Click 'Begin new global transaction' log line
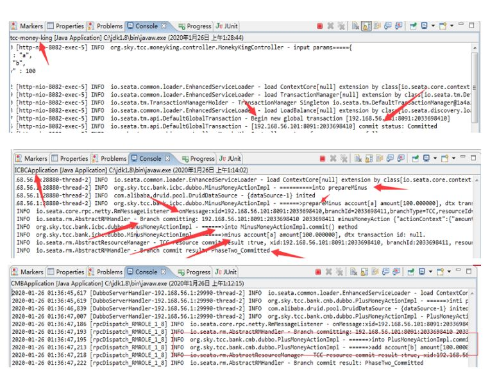 click(x=230, y=119)
